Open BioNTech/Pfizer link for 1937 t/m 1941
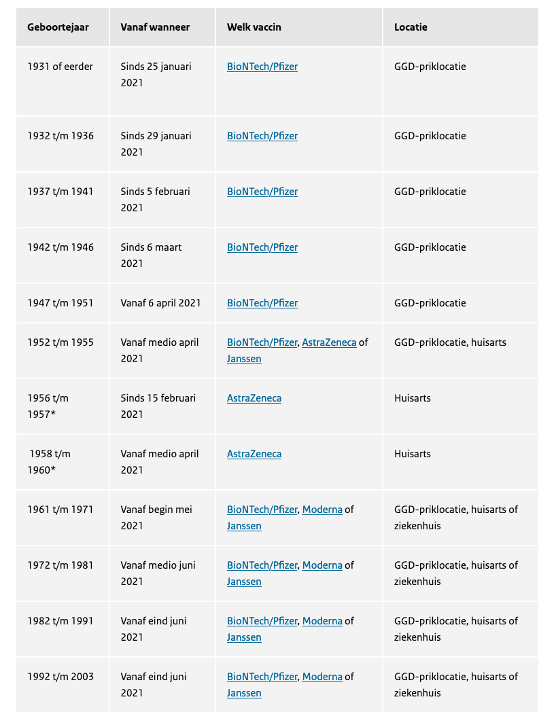 click(x=262, y=192)
